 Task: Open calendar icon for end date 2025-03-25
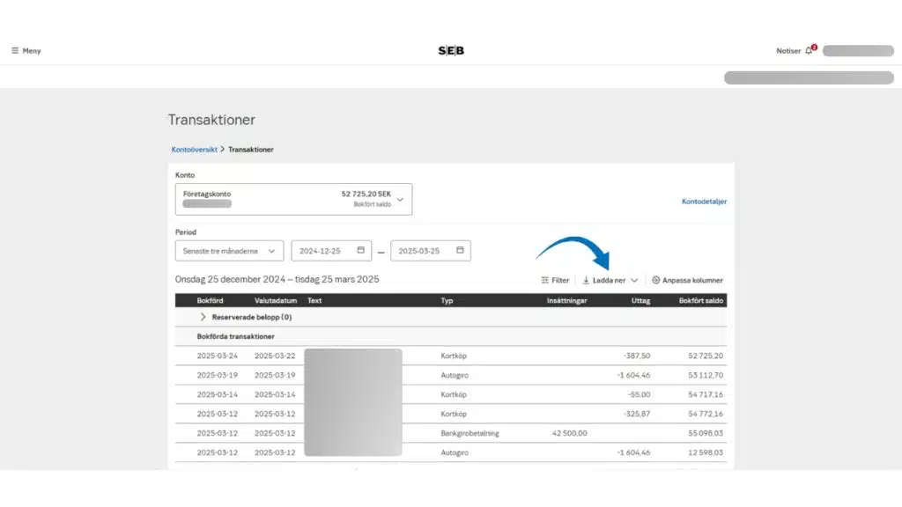tap(460, 250)
